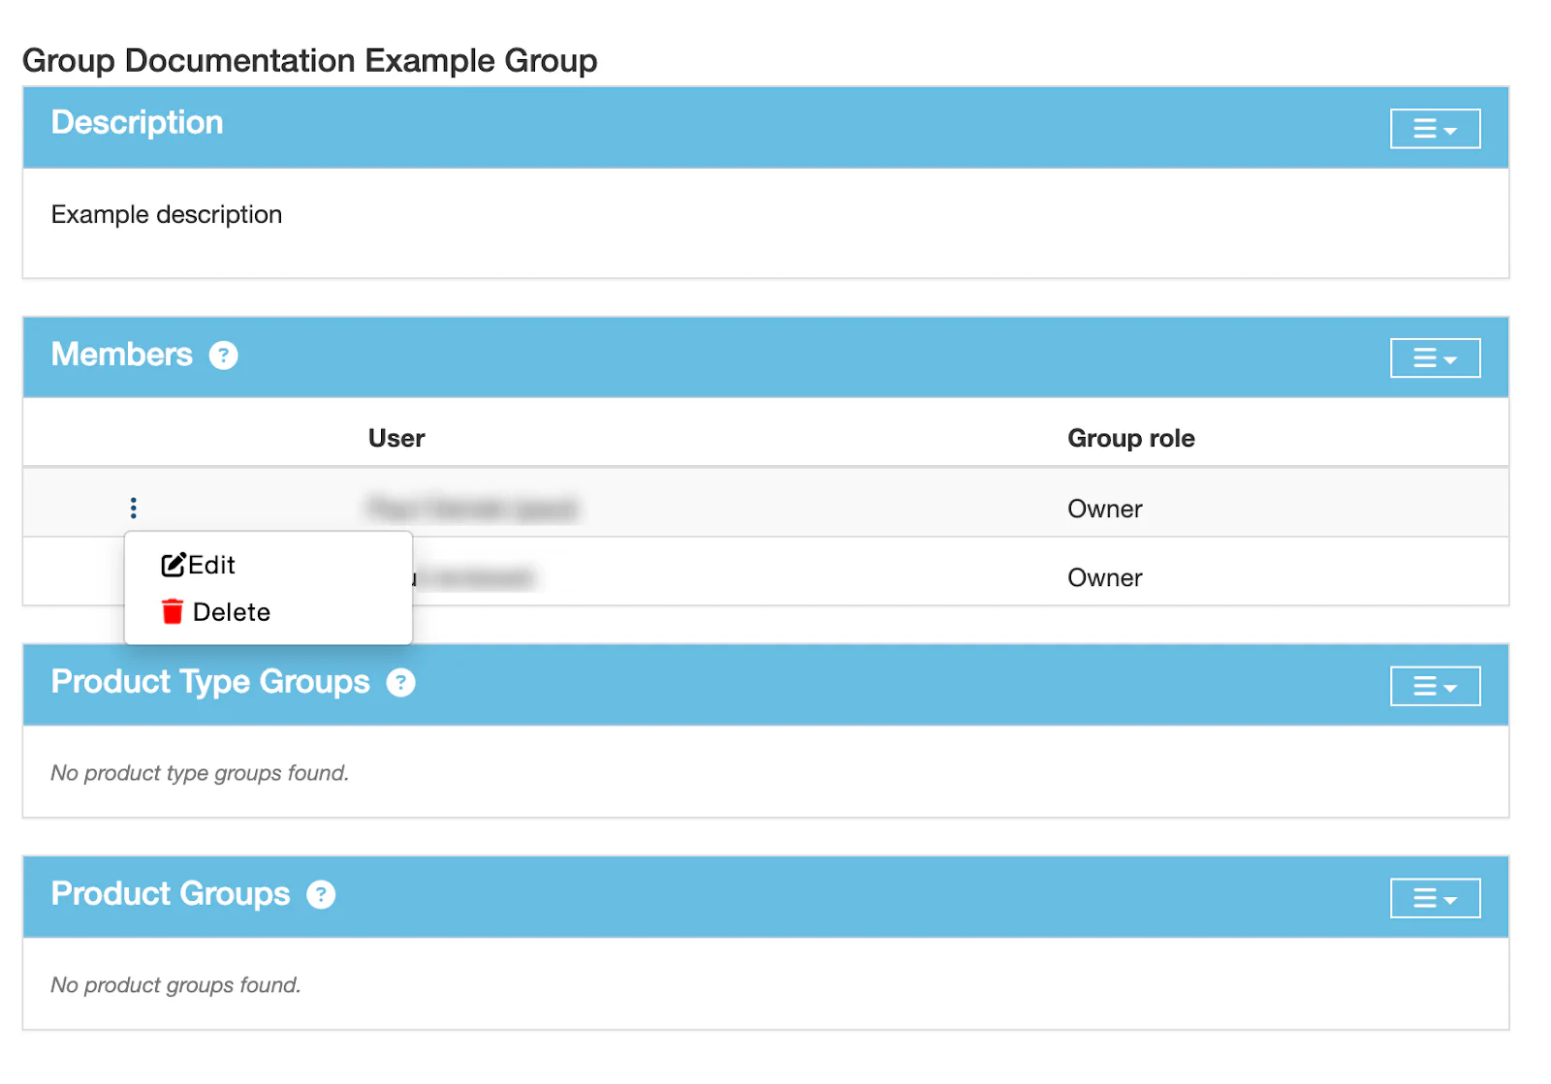Click the Group role column header
This screenshot has width=1551, height=1084.
pos(1130,439)
